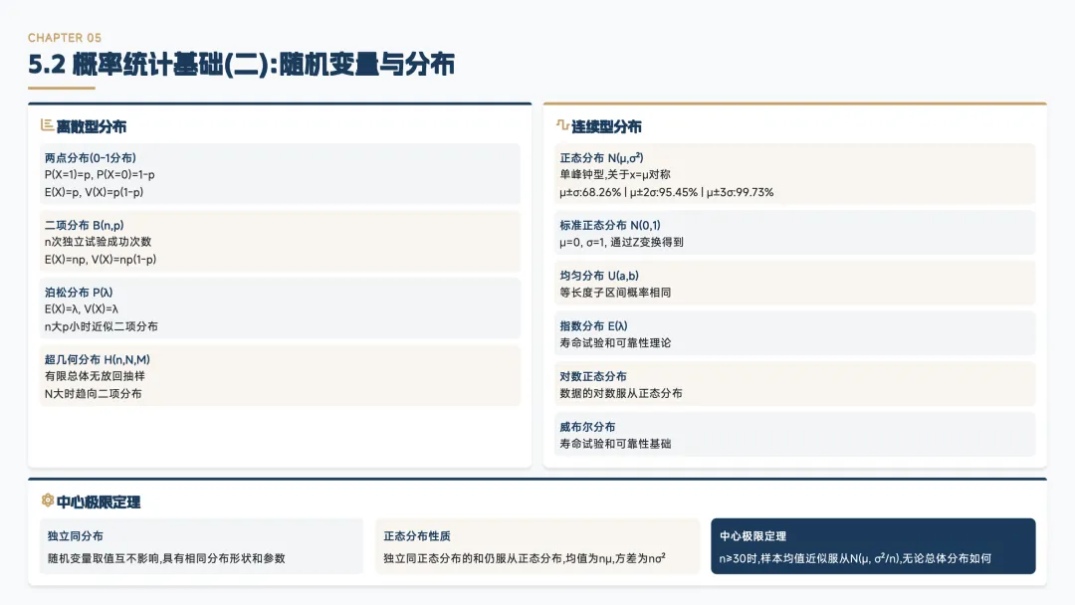Image resolution: width=1075 pixels, height=605 pixels.
Task: Click the line μ=0, σ=1, 通过Z变换得到
Action: point(621,242)
